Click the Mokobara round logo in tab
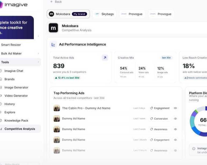207x165 pixels. click(x=51, y=14)
